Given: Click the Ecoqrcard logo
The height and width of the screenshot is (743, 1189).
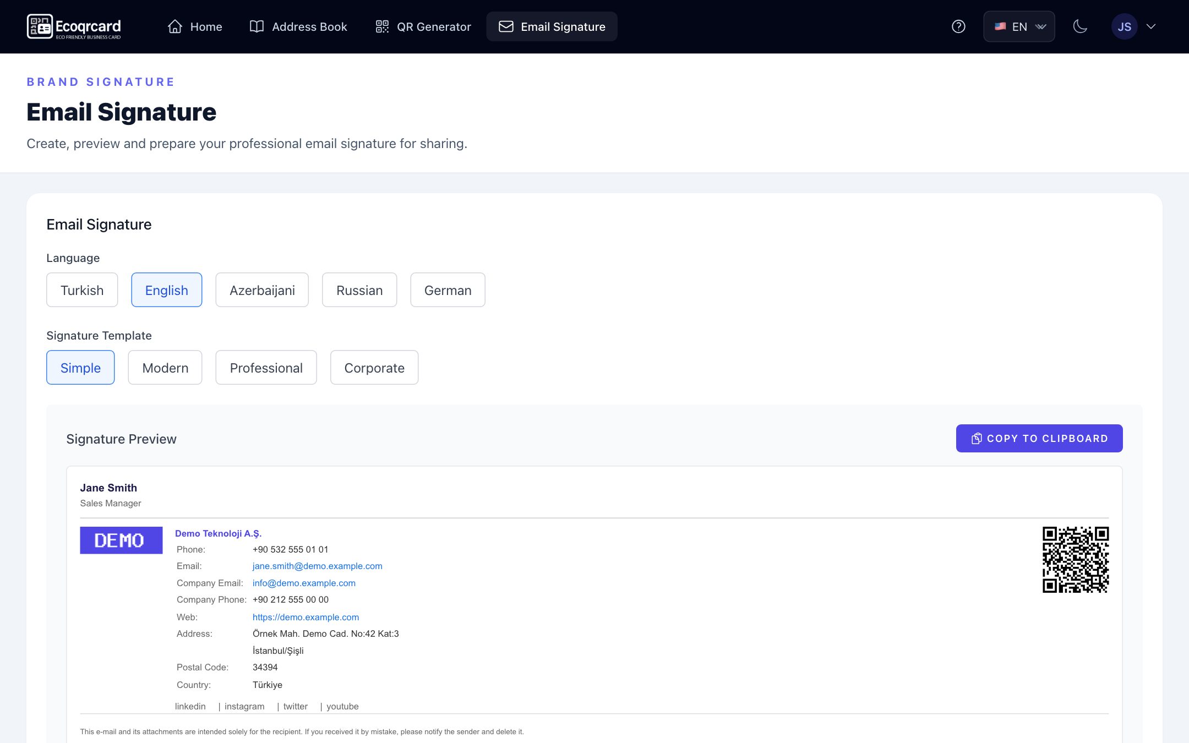Looking at the screenshot, I should (x=74, y=26).
